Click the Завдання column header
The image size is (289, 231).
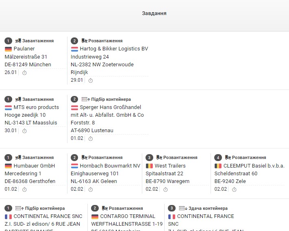154,13
